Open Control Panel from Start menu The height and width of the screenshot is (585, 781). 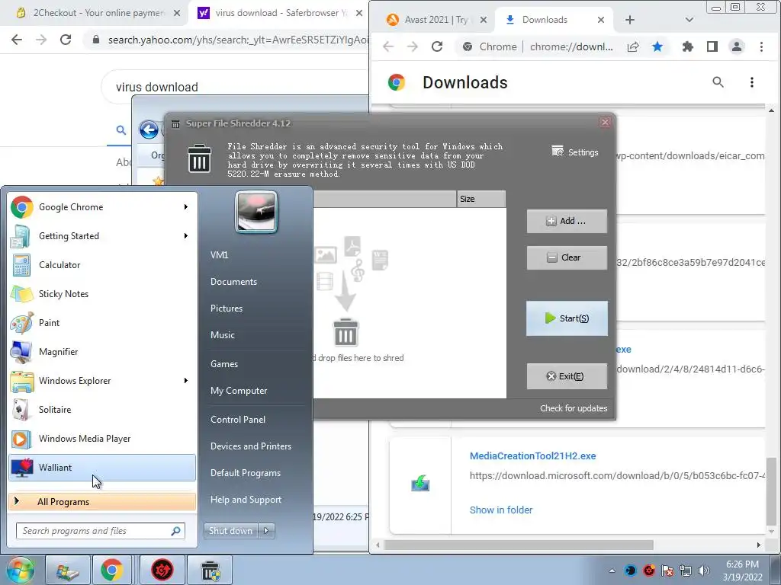coord(238,420)
